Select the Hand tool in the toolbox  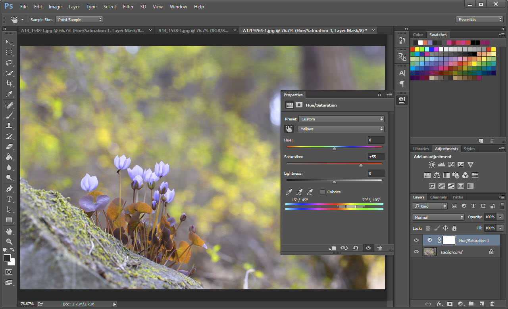pyautogui.click(x=9, y=231)
